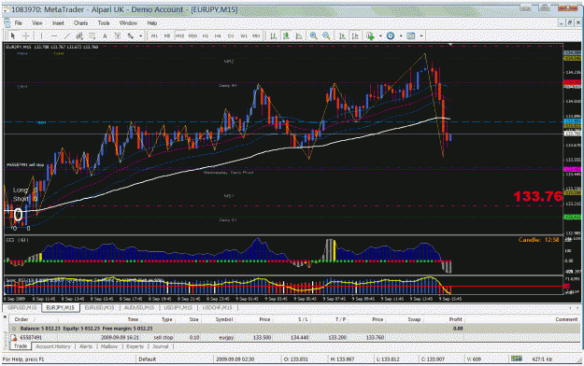This screenshot has width=584, height=366.
Task: Open the View menu
Action: [x=37, y=23]
